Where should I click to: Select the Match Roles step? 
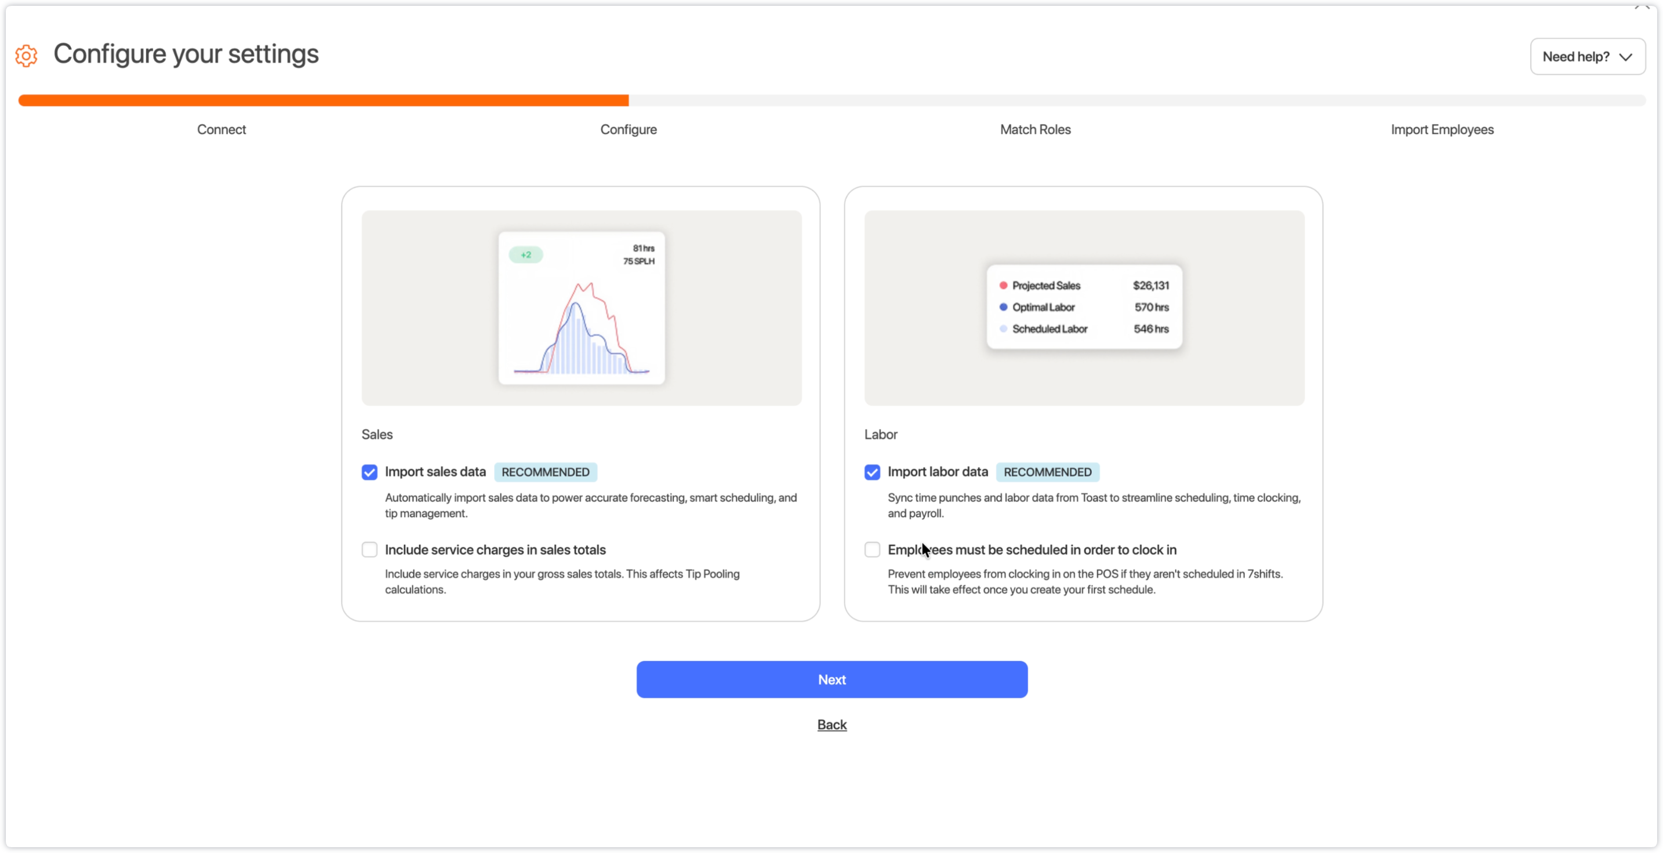pyautogui.click(x=1035, y=130)
